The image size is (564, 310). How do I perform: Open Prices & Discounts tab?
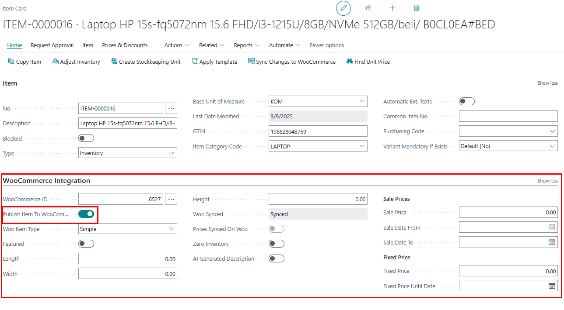[x=125, y=45]
